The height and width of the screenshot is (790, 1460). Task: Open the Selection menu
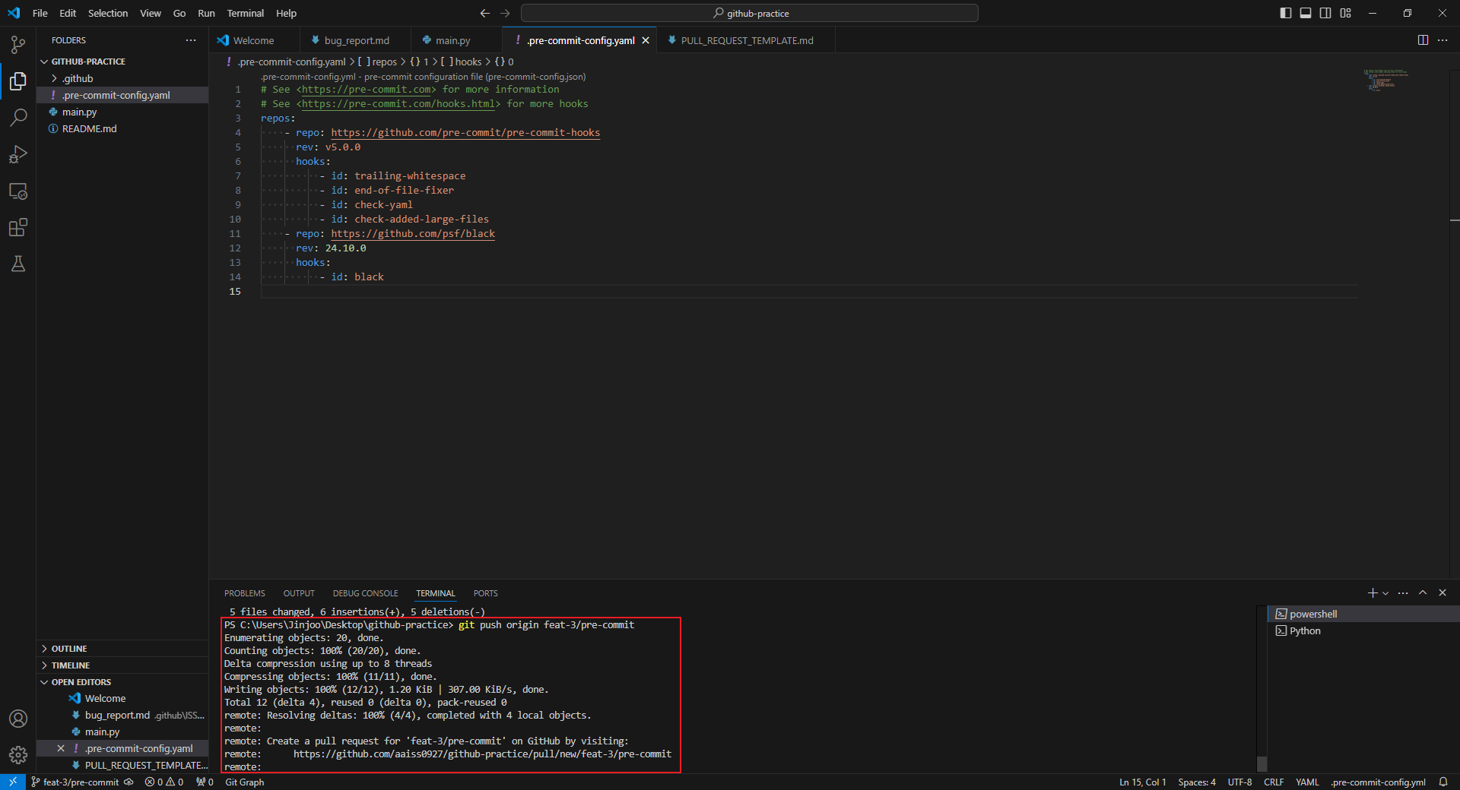click(108, 13)
